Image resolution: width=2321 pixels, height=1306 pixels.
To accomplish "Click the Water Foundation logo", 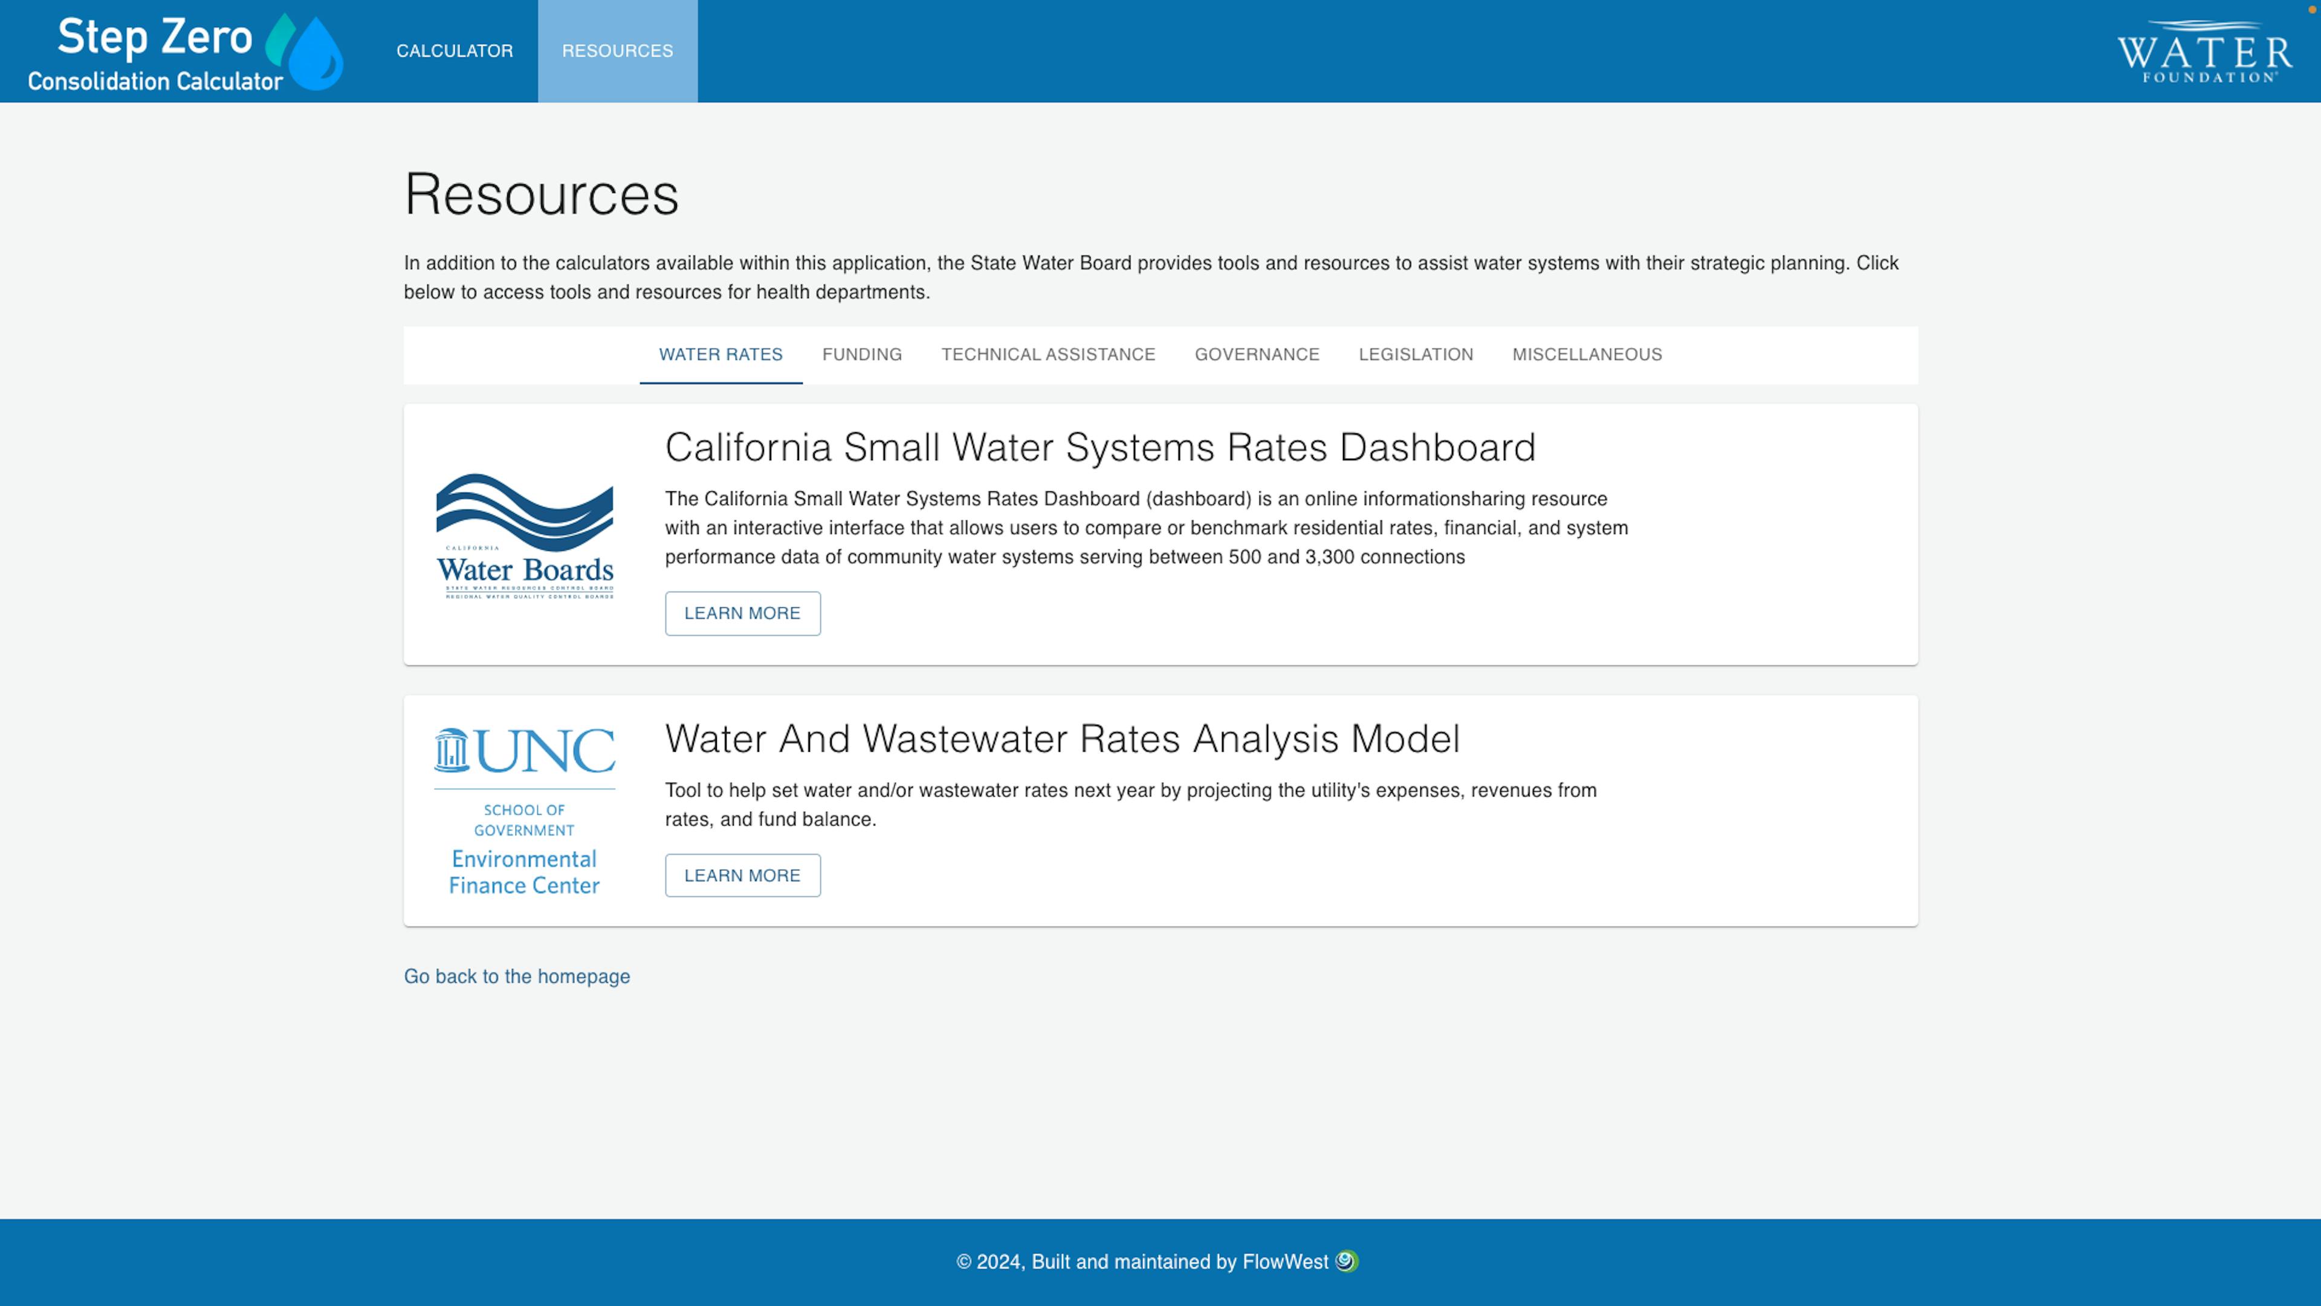I will (2204, 52).
